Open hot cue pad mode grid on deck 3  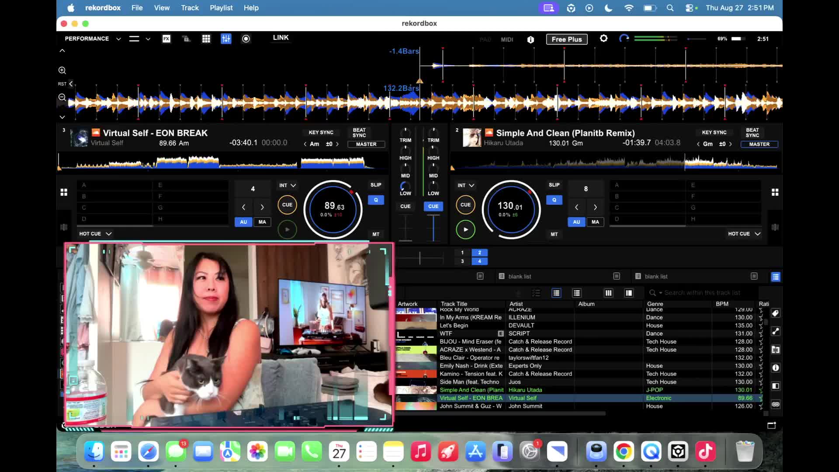pos(64,192)
